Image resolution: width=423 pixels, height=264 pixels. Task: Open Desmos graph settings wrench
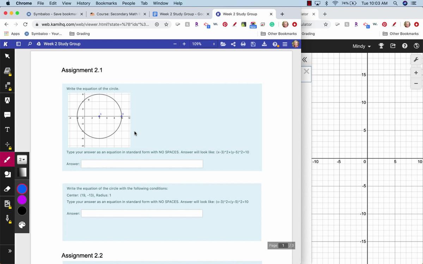(416, 59)
